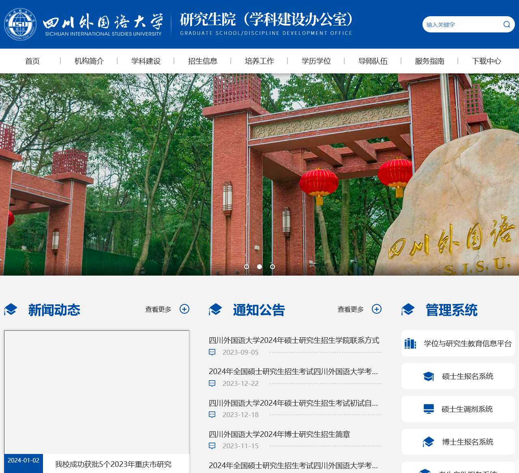Click the comment icon beside date 2023-11-15

coord(212,446)
